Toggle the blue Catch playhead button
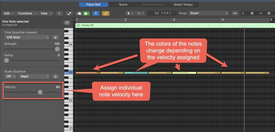The width and height of the screenshot is (275, 132). tap(95, 13)
